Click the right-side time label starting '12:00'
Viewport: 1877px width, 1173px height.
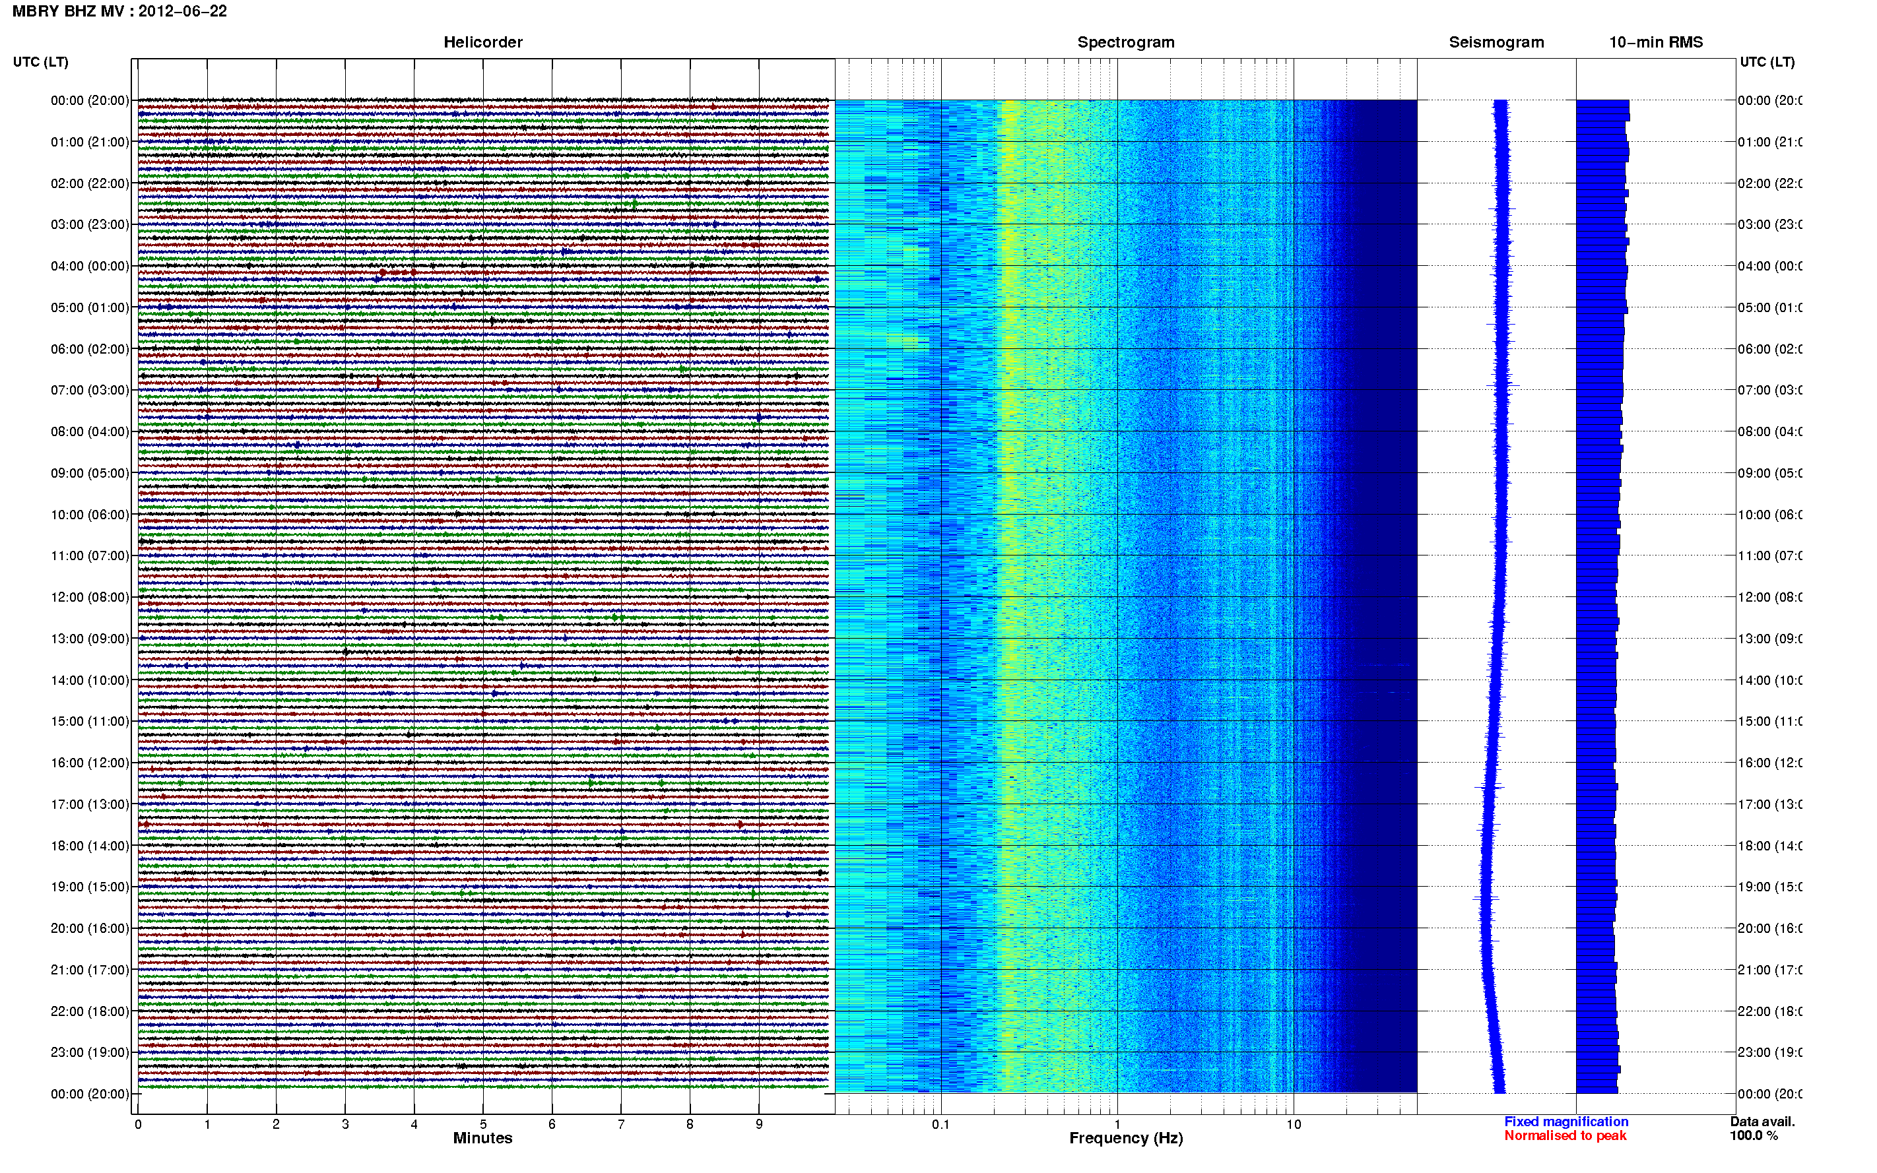(1770, 596)
